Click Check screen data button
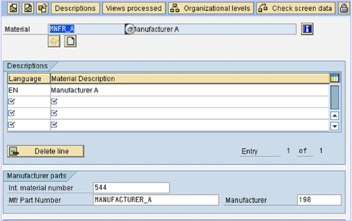The height and width of the screenshot is (221, 352). pyautogui.click(x=296, y=8)
